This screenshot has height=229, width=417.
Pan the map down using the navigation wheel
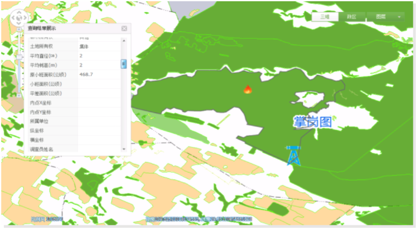pos(19,24)
